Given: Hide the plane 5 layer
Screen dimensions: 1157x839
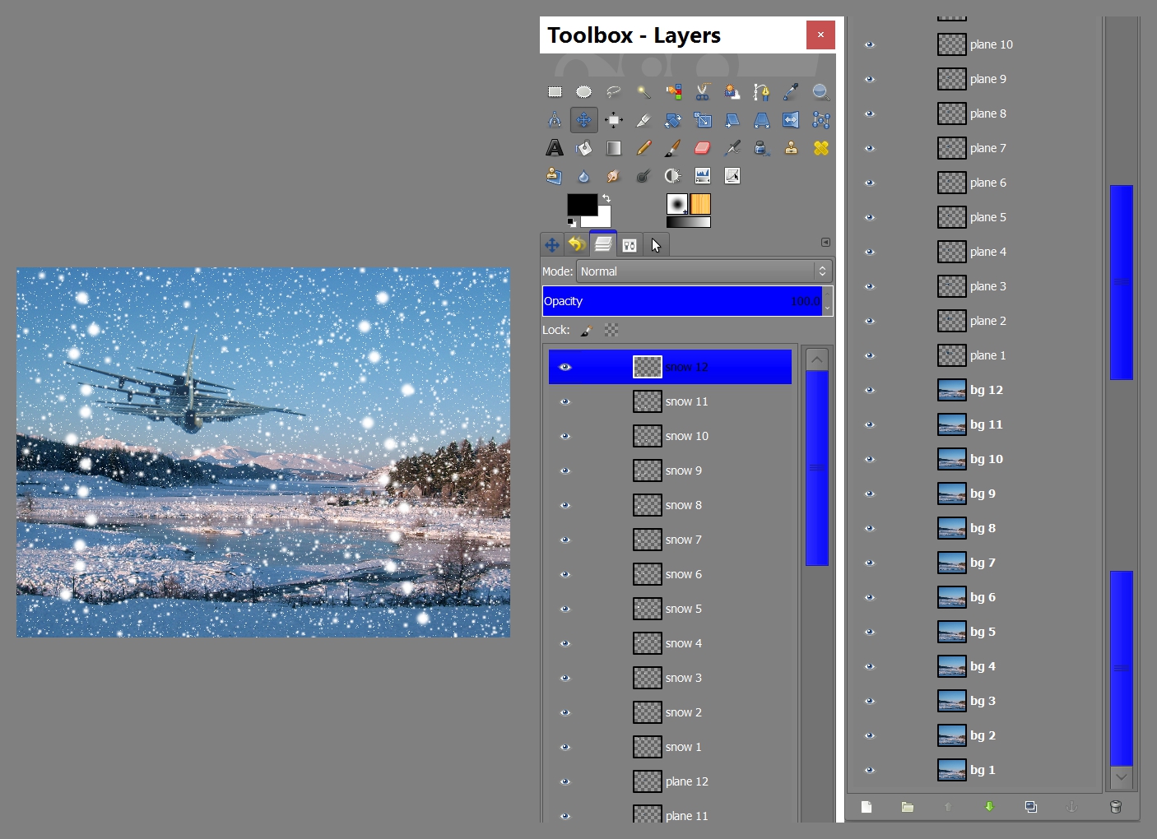Looking at the screenshot, I should [870, 217].
